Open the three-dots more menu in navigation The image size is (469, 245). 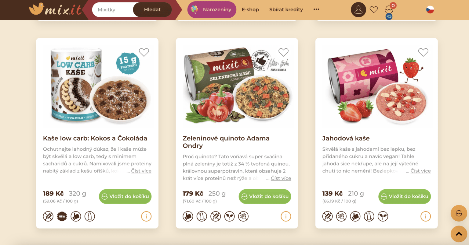tap(316, 9)
